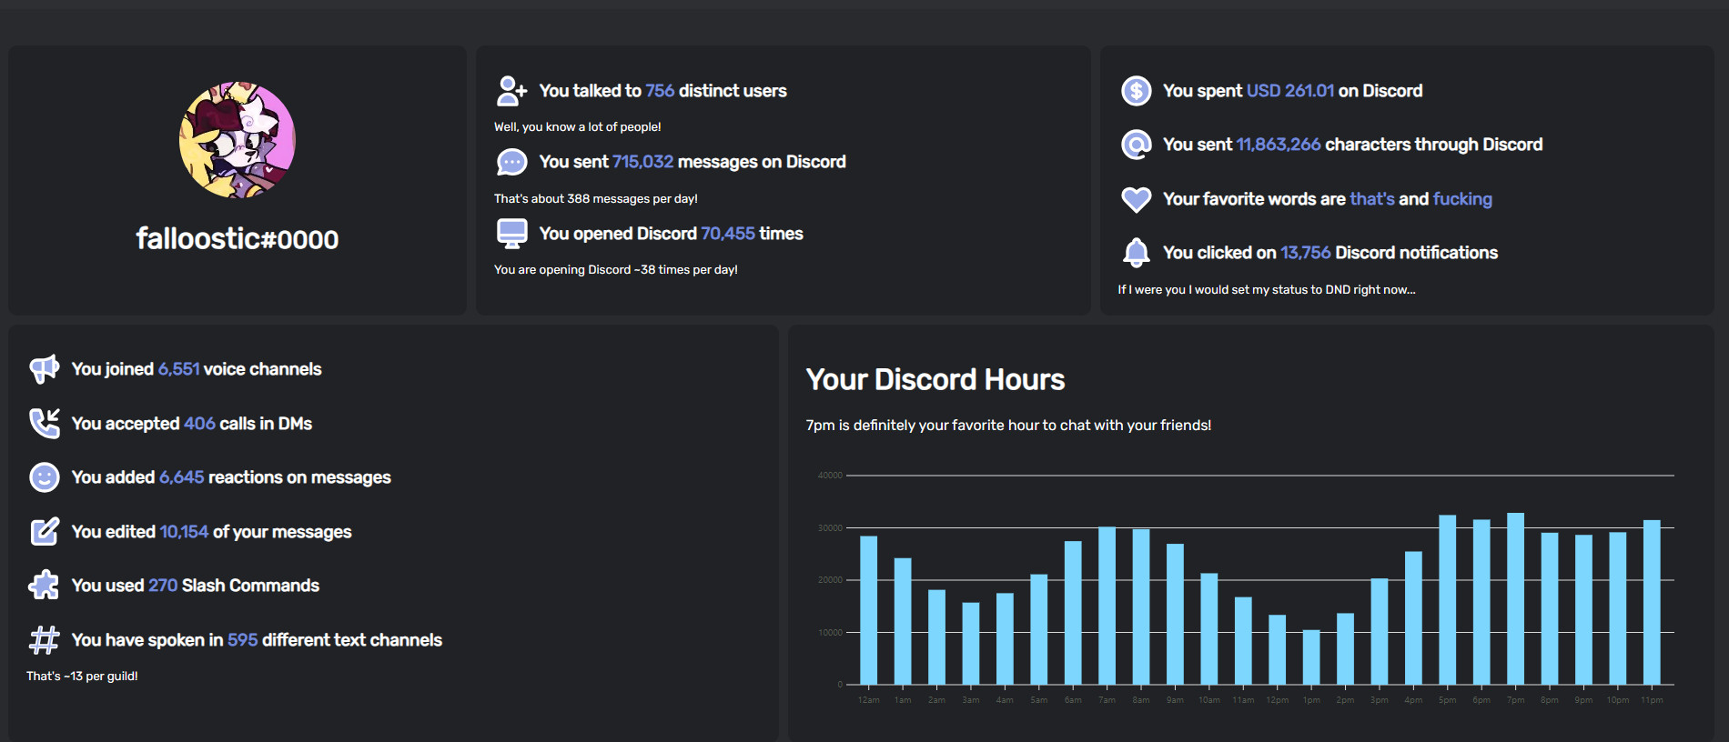The height and width of the screenshot is (742, 1729).
Task: Click the 11pm bar in the chart
Action: pyautogui.click(x=1652, y=602)
